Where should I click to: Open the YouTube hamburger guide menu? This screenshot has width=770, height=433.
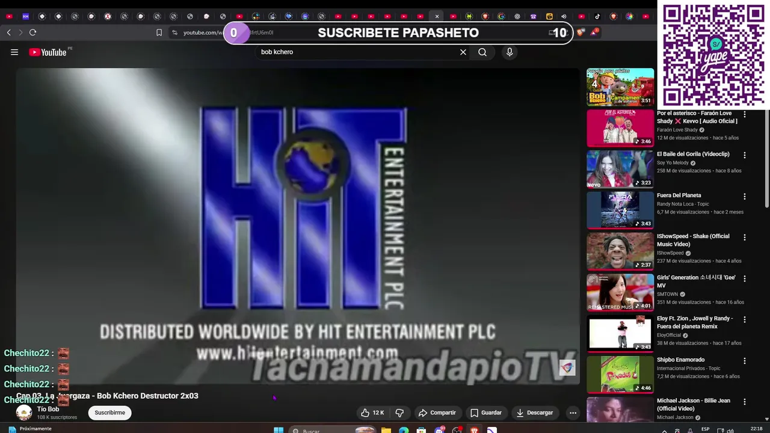click(14, 52)
